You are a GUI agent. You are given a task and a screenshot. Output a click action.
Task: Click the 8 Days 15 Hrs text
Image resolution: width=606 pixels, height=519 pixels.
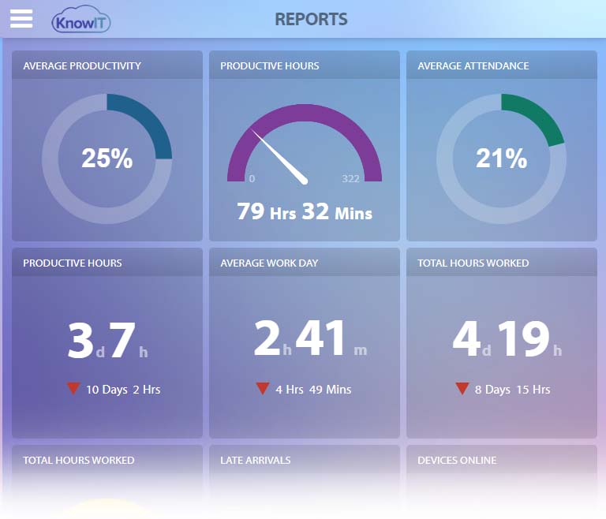coord(512,389)
